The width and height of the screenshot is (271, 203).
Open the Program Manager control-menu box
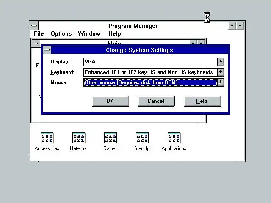pyautogui.click(x=34, y=26)
